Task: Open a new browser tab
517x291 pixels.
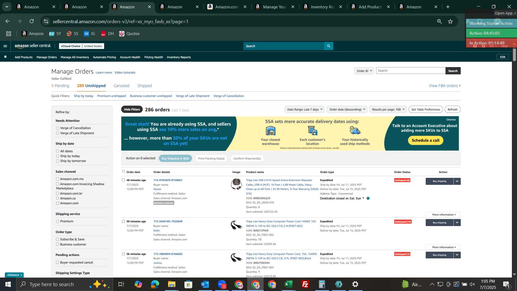Action: coord(448,7)
